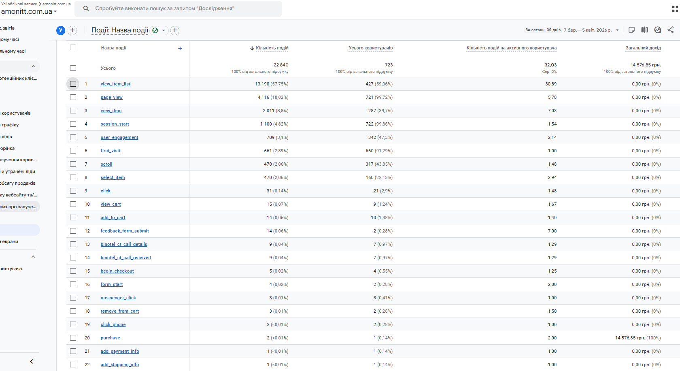
Task: Share this report
Action: 671,30
